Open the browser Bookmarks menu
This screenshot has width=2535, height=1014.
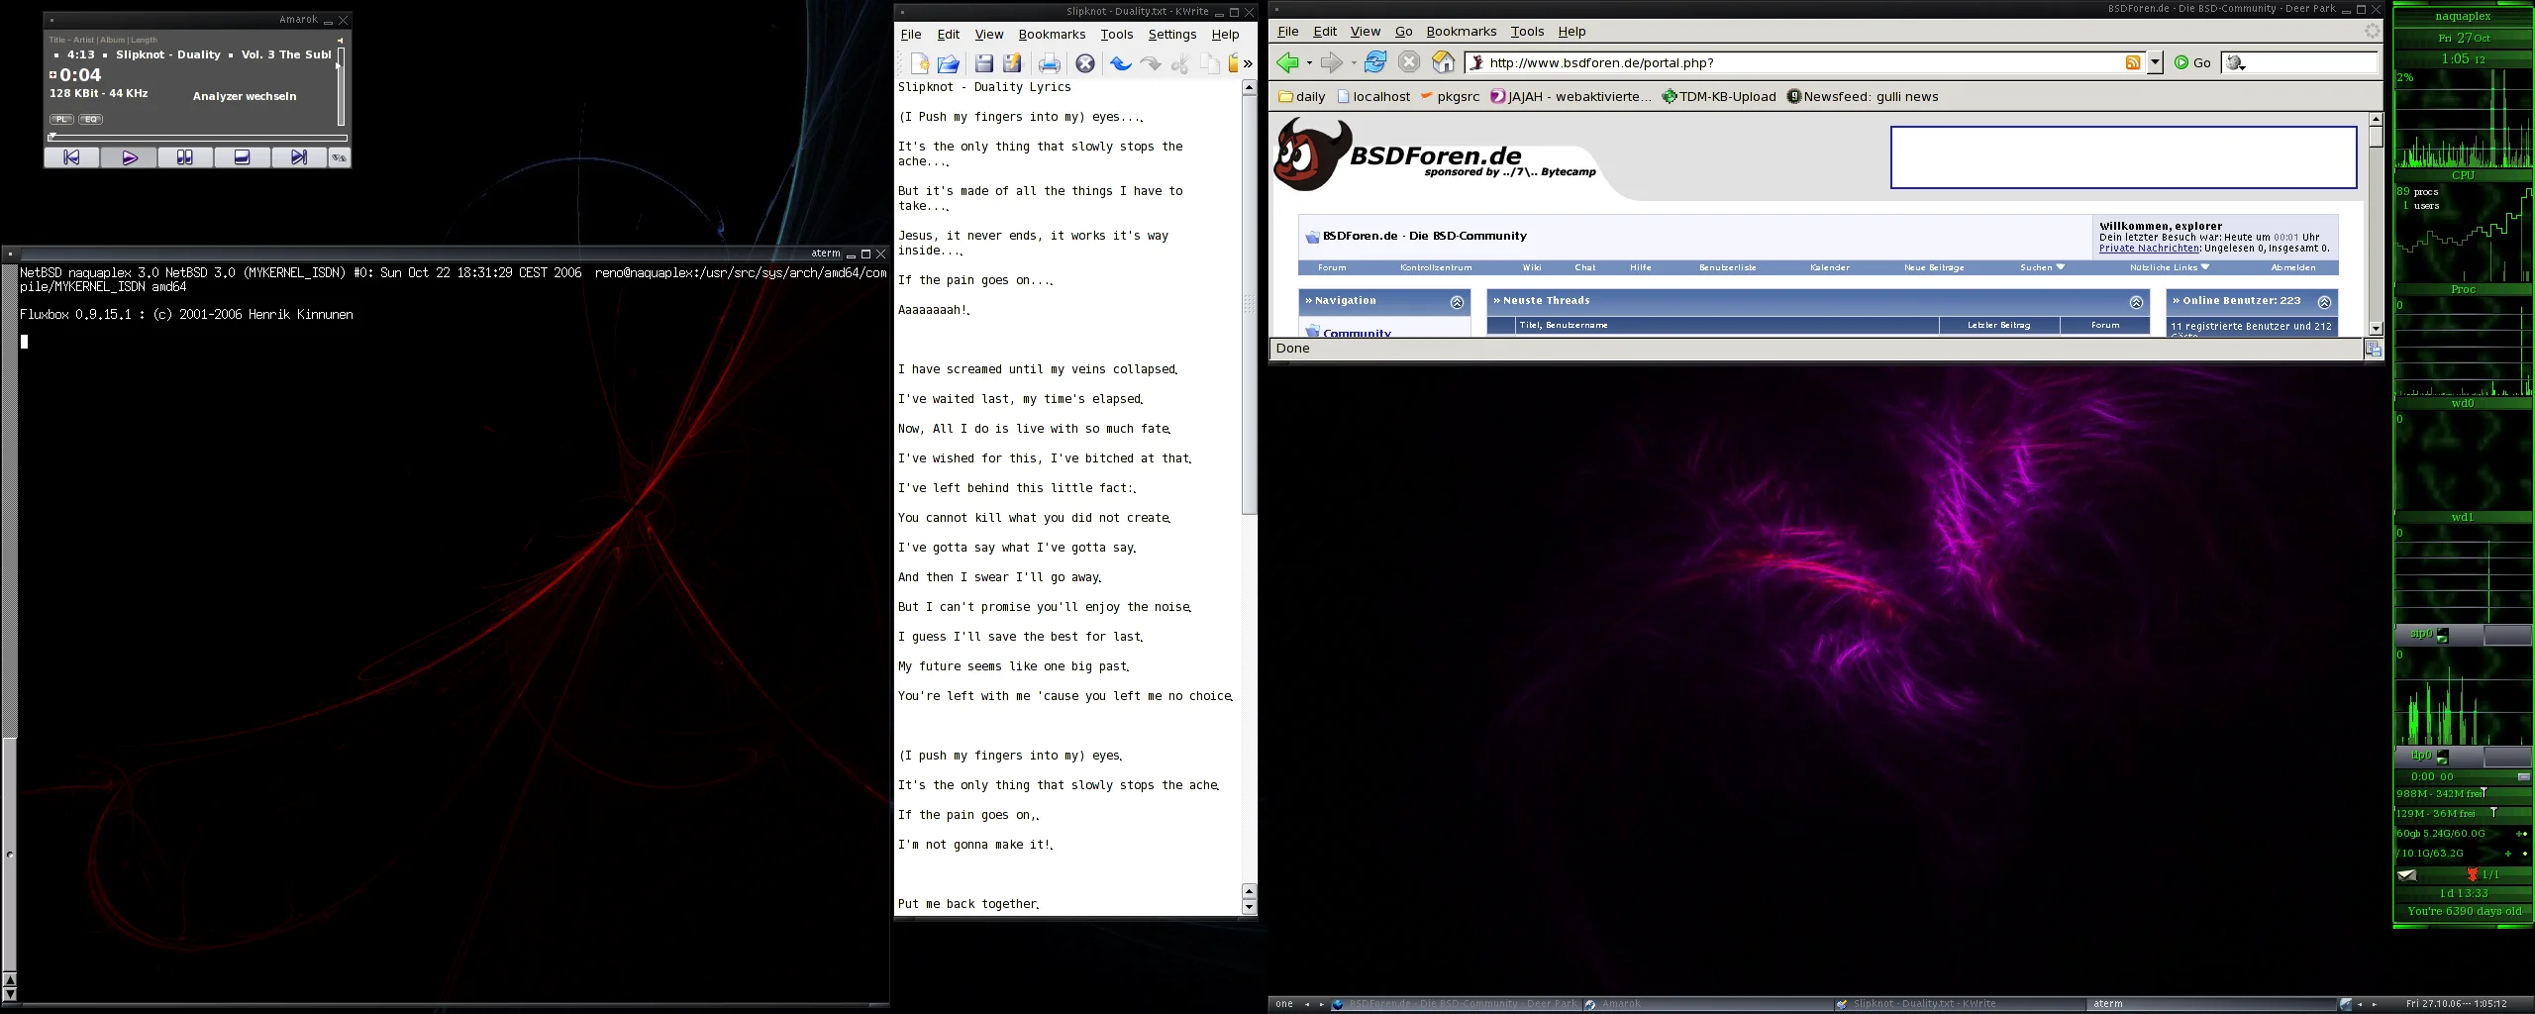pyautogui.click(x=1461, y=32)
